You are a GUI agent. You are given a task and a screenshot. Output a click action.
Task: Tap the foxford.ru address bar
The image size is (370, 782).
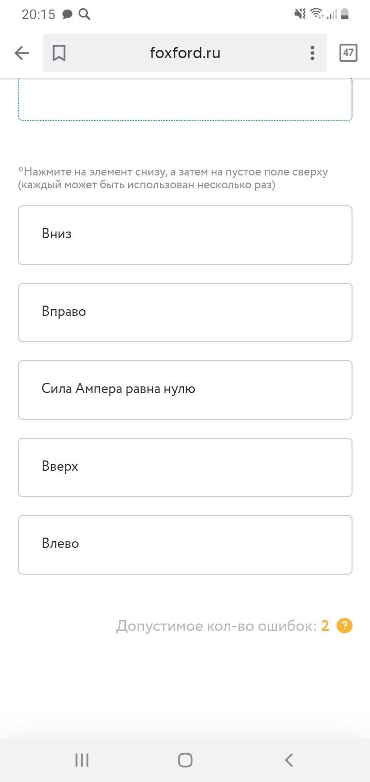(x=185, y=53)
